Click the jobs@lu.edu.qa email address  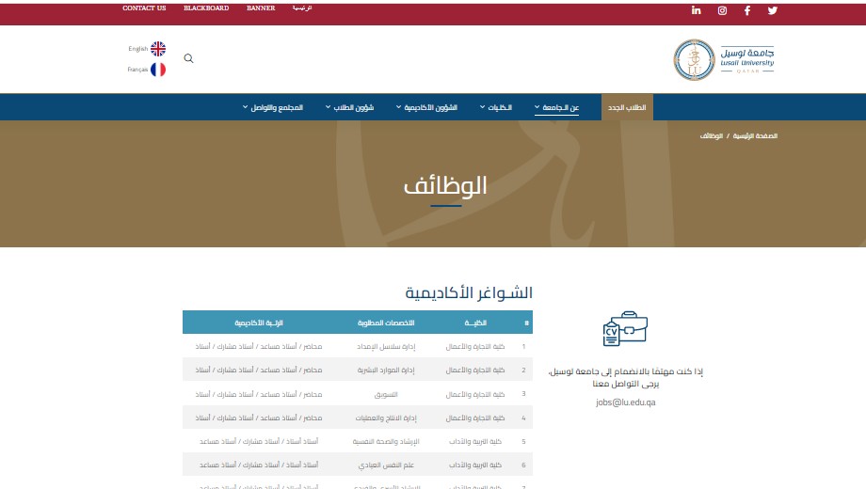pos(626,402)
